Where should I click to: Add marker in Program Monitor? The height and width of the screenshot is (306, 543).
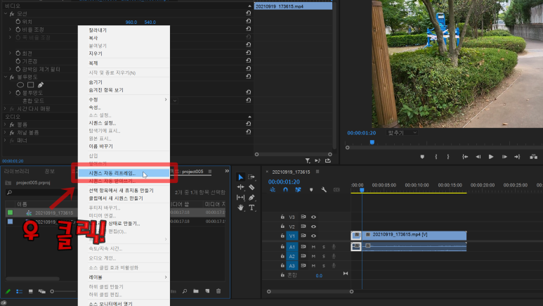coord(422,157)
